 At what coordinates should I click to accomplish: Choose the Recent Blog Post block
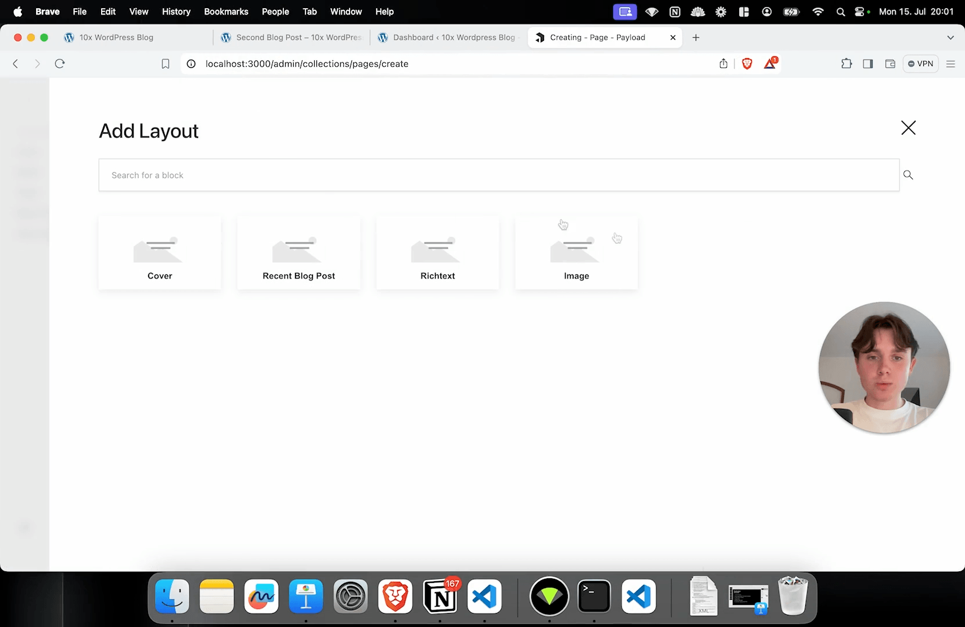tap(298, 253)
